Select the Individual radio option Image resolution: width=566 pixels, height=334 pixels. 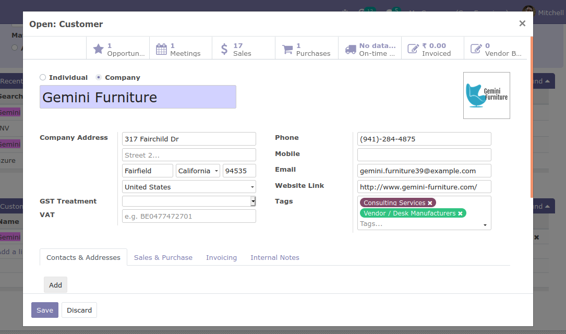(x=43, y=77)
